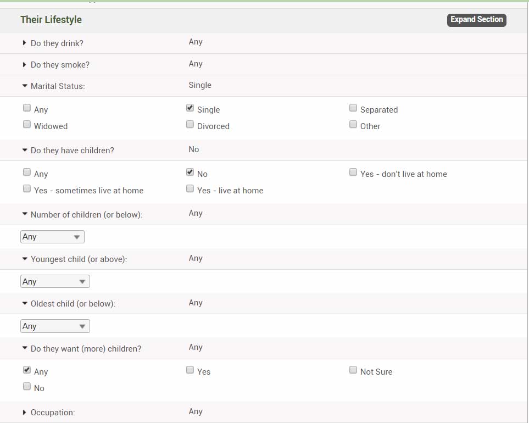The width and height of the screenshot is (529, 423).
Task: Check 'Yes - don't live at home' option
Action: click(x=353, y=172)
